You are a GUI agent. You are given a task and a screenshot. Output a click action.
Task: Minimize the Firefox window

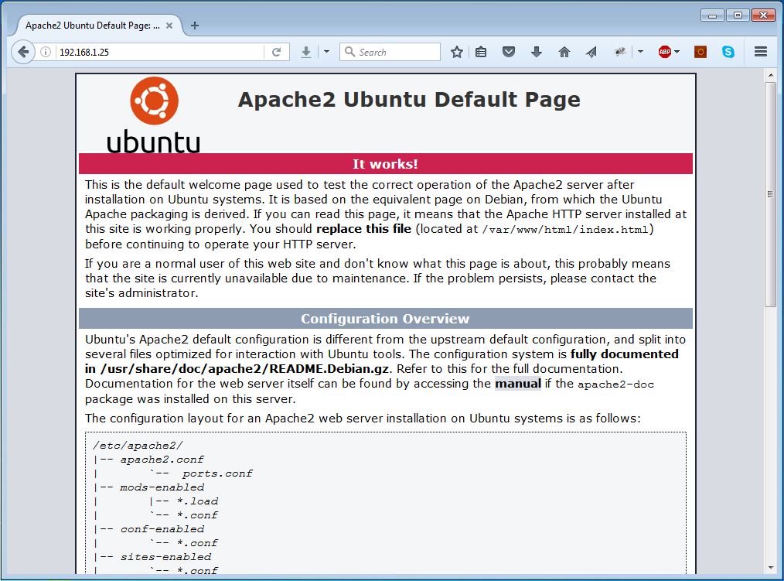pyautogui.click(x=712, y=15)
